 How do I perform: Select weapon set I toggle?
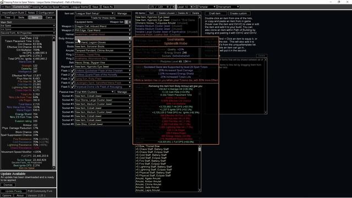pos(127,22)
